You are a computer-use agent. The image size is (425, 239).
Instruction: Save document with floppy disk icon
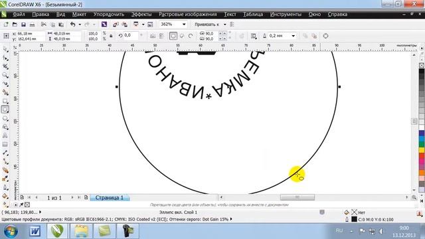[x=24, y=25]
